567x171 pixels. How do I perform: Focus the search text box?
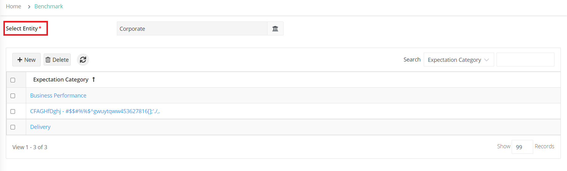(x=525, y=60)
